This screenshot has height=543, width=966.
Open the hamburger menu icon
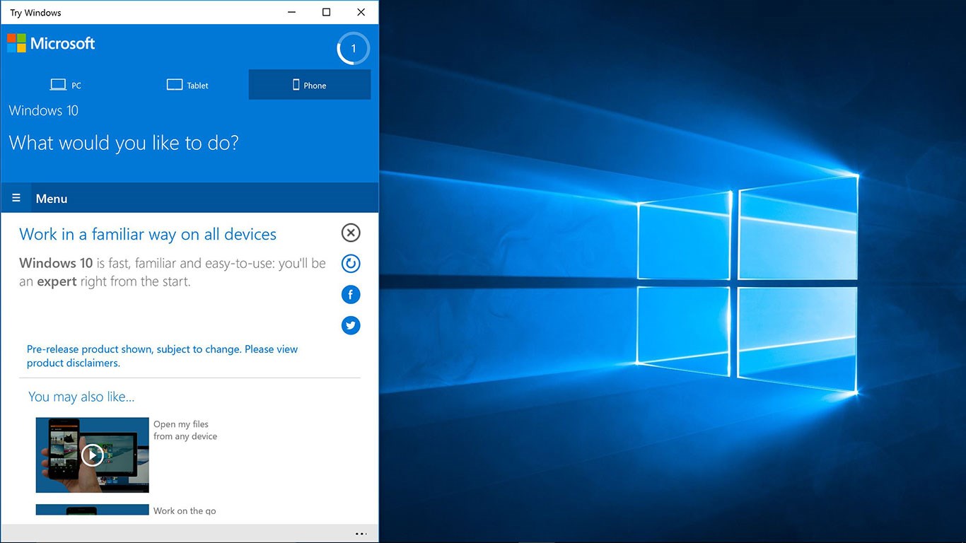(16, 199)
